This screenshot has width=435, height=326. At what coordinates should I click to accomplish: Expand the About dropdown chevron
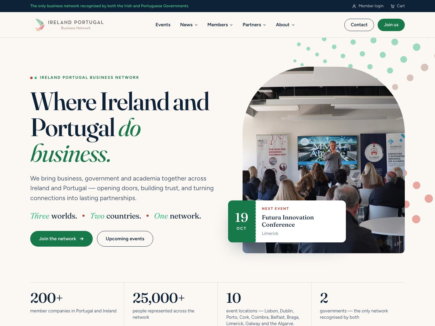click(x=293, y=25)
